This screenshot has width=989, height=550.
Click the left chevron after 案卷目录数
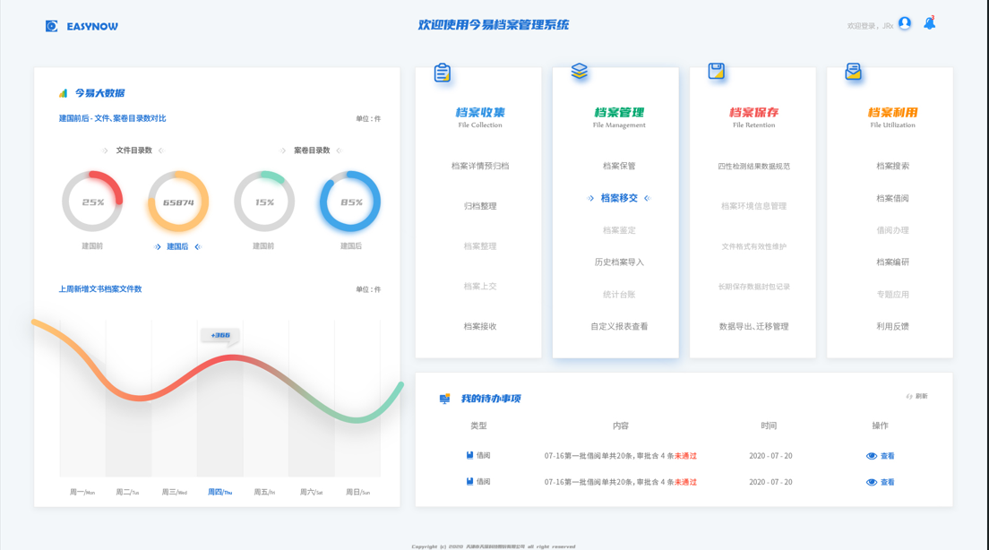(x=340, y=150)
